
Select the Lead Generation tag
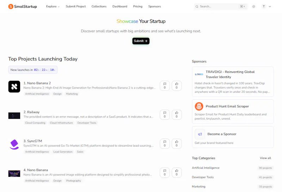[63, 152]
